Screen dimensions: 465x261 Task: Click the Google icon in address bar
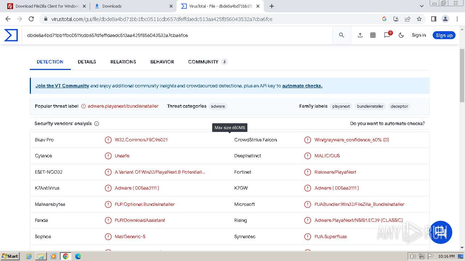(384, 19)
